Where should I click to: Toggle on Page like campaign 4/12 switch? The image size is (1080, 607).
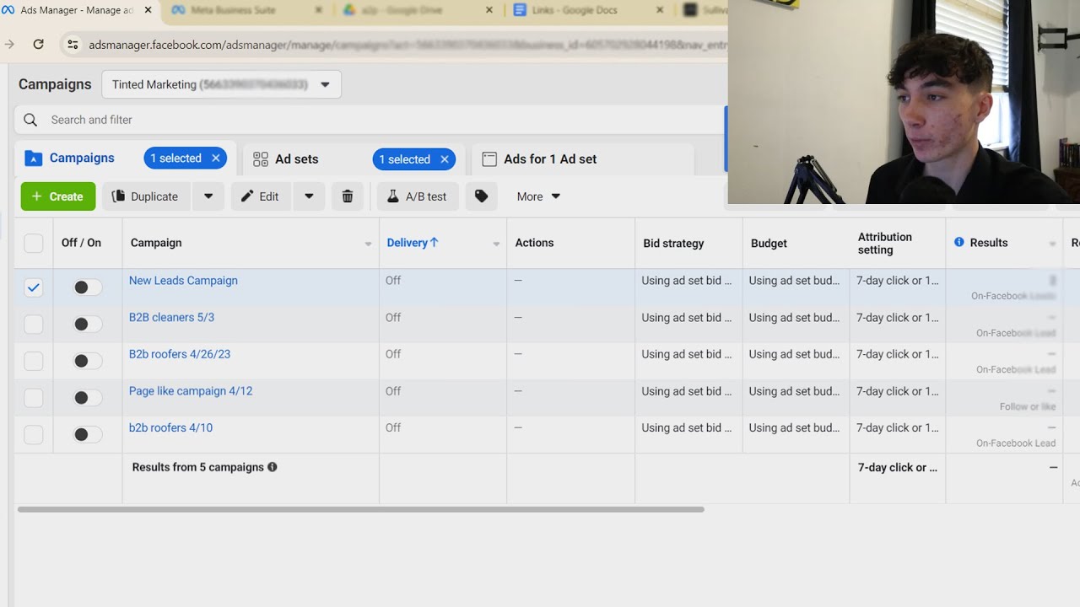point(87,398)
